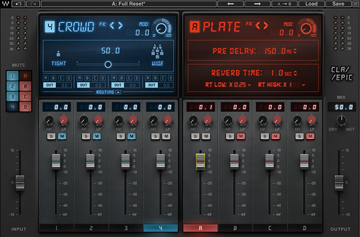
Task: Toggle OUT routing for delay 4
Action: pos(152,85)
